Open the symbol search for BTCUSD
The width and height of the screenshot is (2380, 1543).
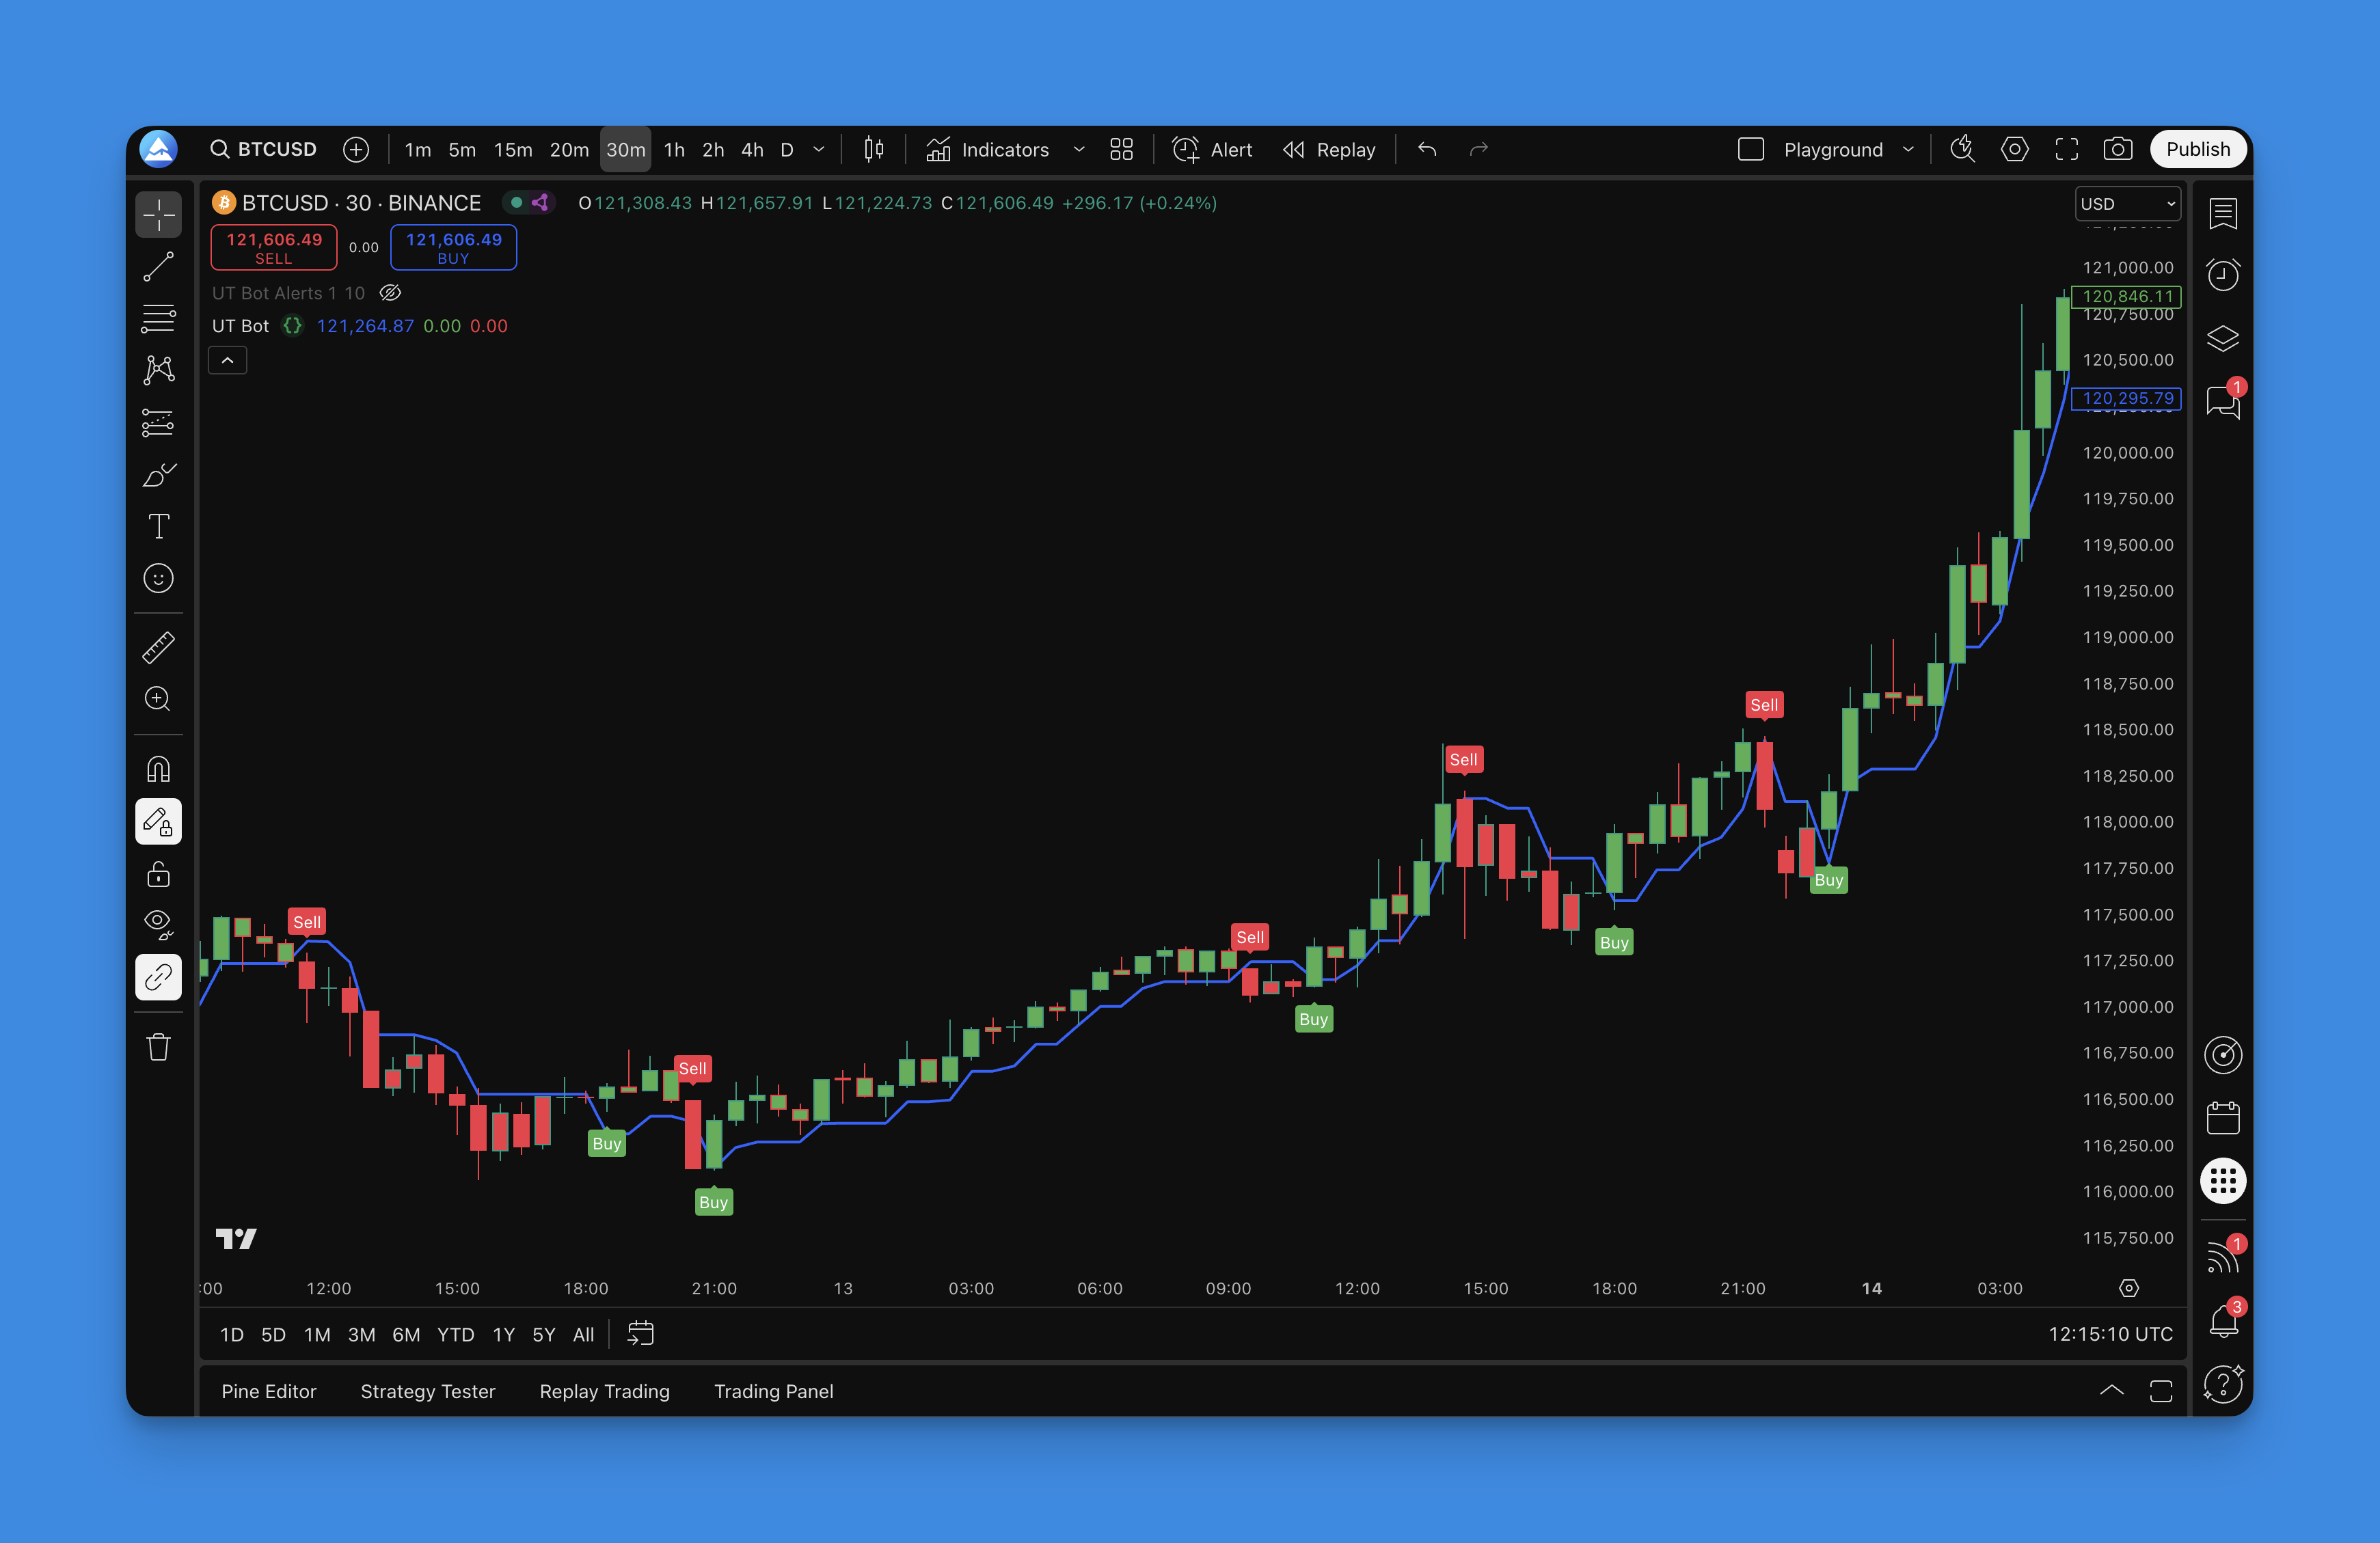click(263, 149)
